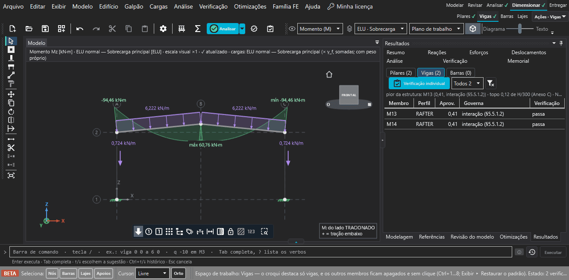The width and height of the screenshot is (569, 280).
Task: Open a file using folder icon
Action: 29,29
